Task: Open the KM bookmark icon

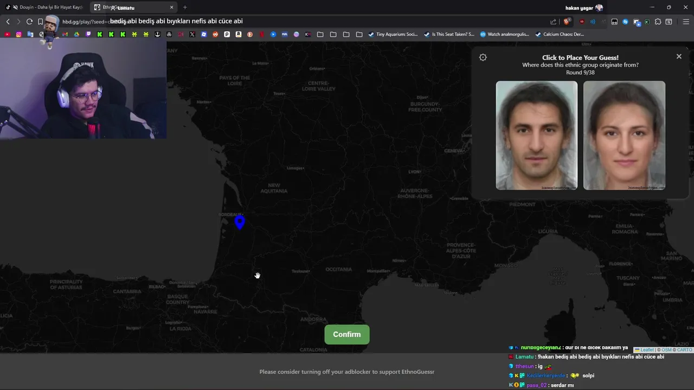Action: [308, 34]
